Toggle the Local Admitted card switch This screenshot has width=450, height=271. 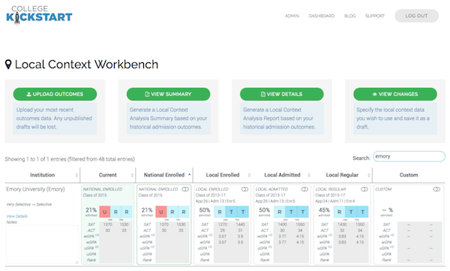click(304, 189)
